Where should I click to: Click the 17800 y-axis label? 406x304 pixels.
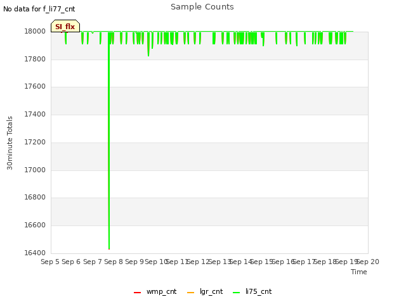tap(35, 59)
